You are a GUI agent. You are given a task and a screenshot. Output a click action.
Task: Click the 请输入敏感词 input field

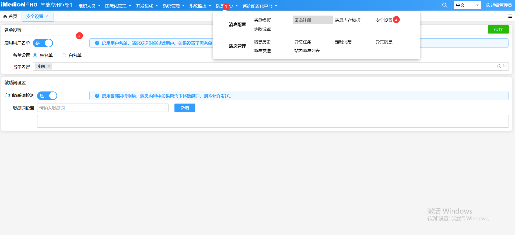pyautogui.click(x=103, y=108)
